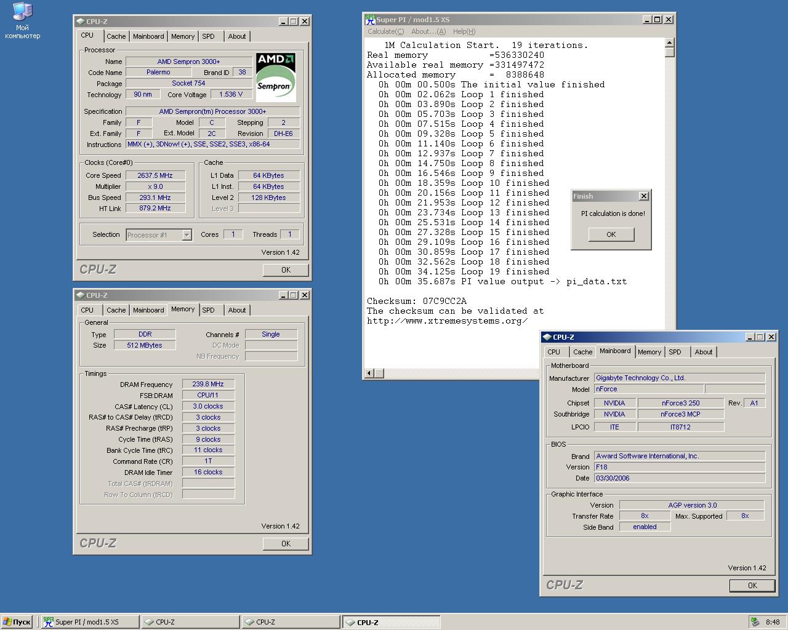Select CPU tab in Mainboard CPU-Z window

click(554, 352)
